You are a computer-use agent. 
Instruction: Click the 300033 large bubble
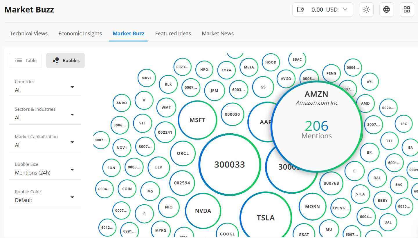pos(230,164)
